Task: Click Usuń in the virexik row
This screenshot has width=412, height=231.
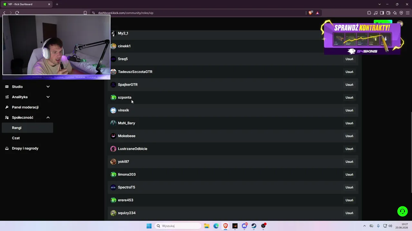Action: (349, 110)
